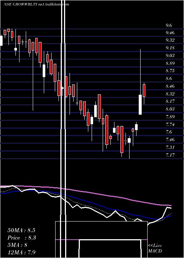The height and width of the screenshot is (258, 184).
Task: Click the 9.32 price axis label
Action: pyautogui.click(x=170, y=40)
